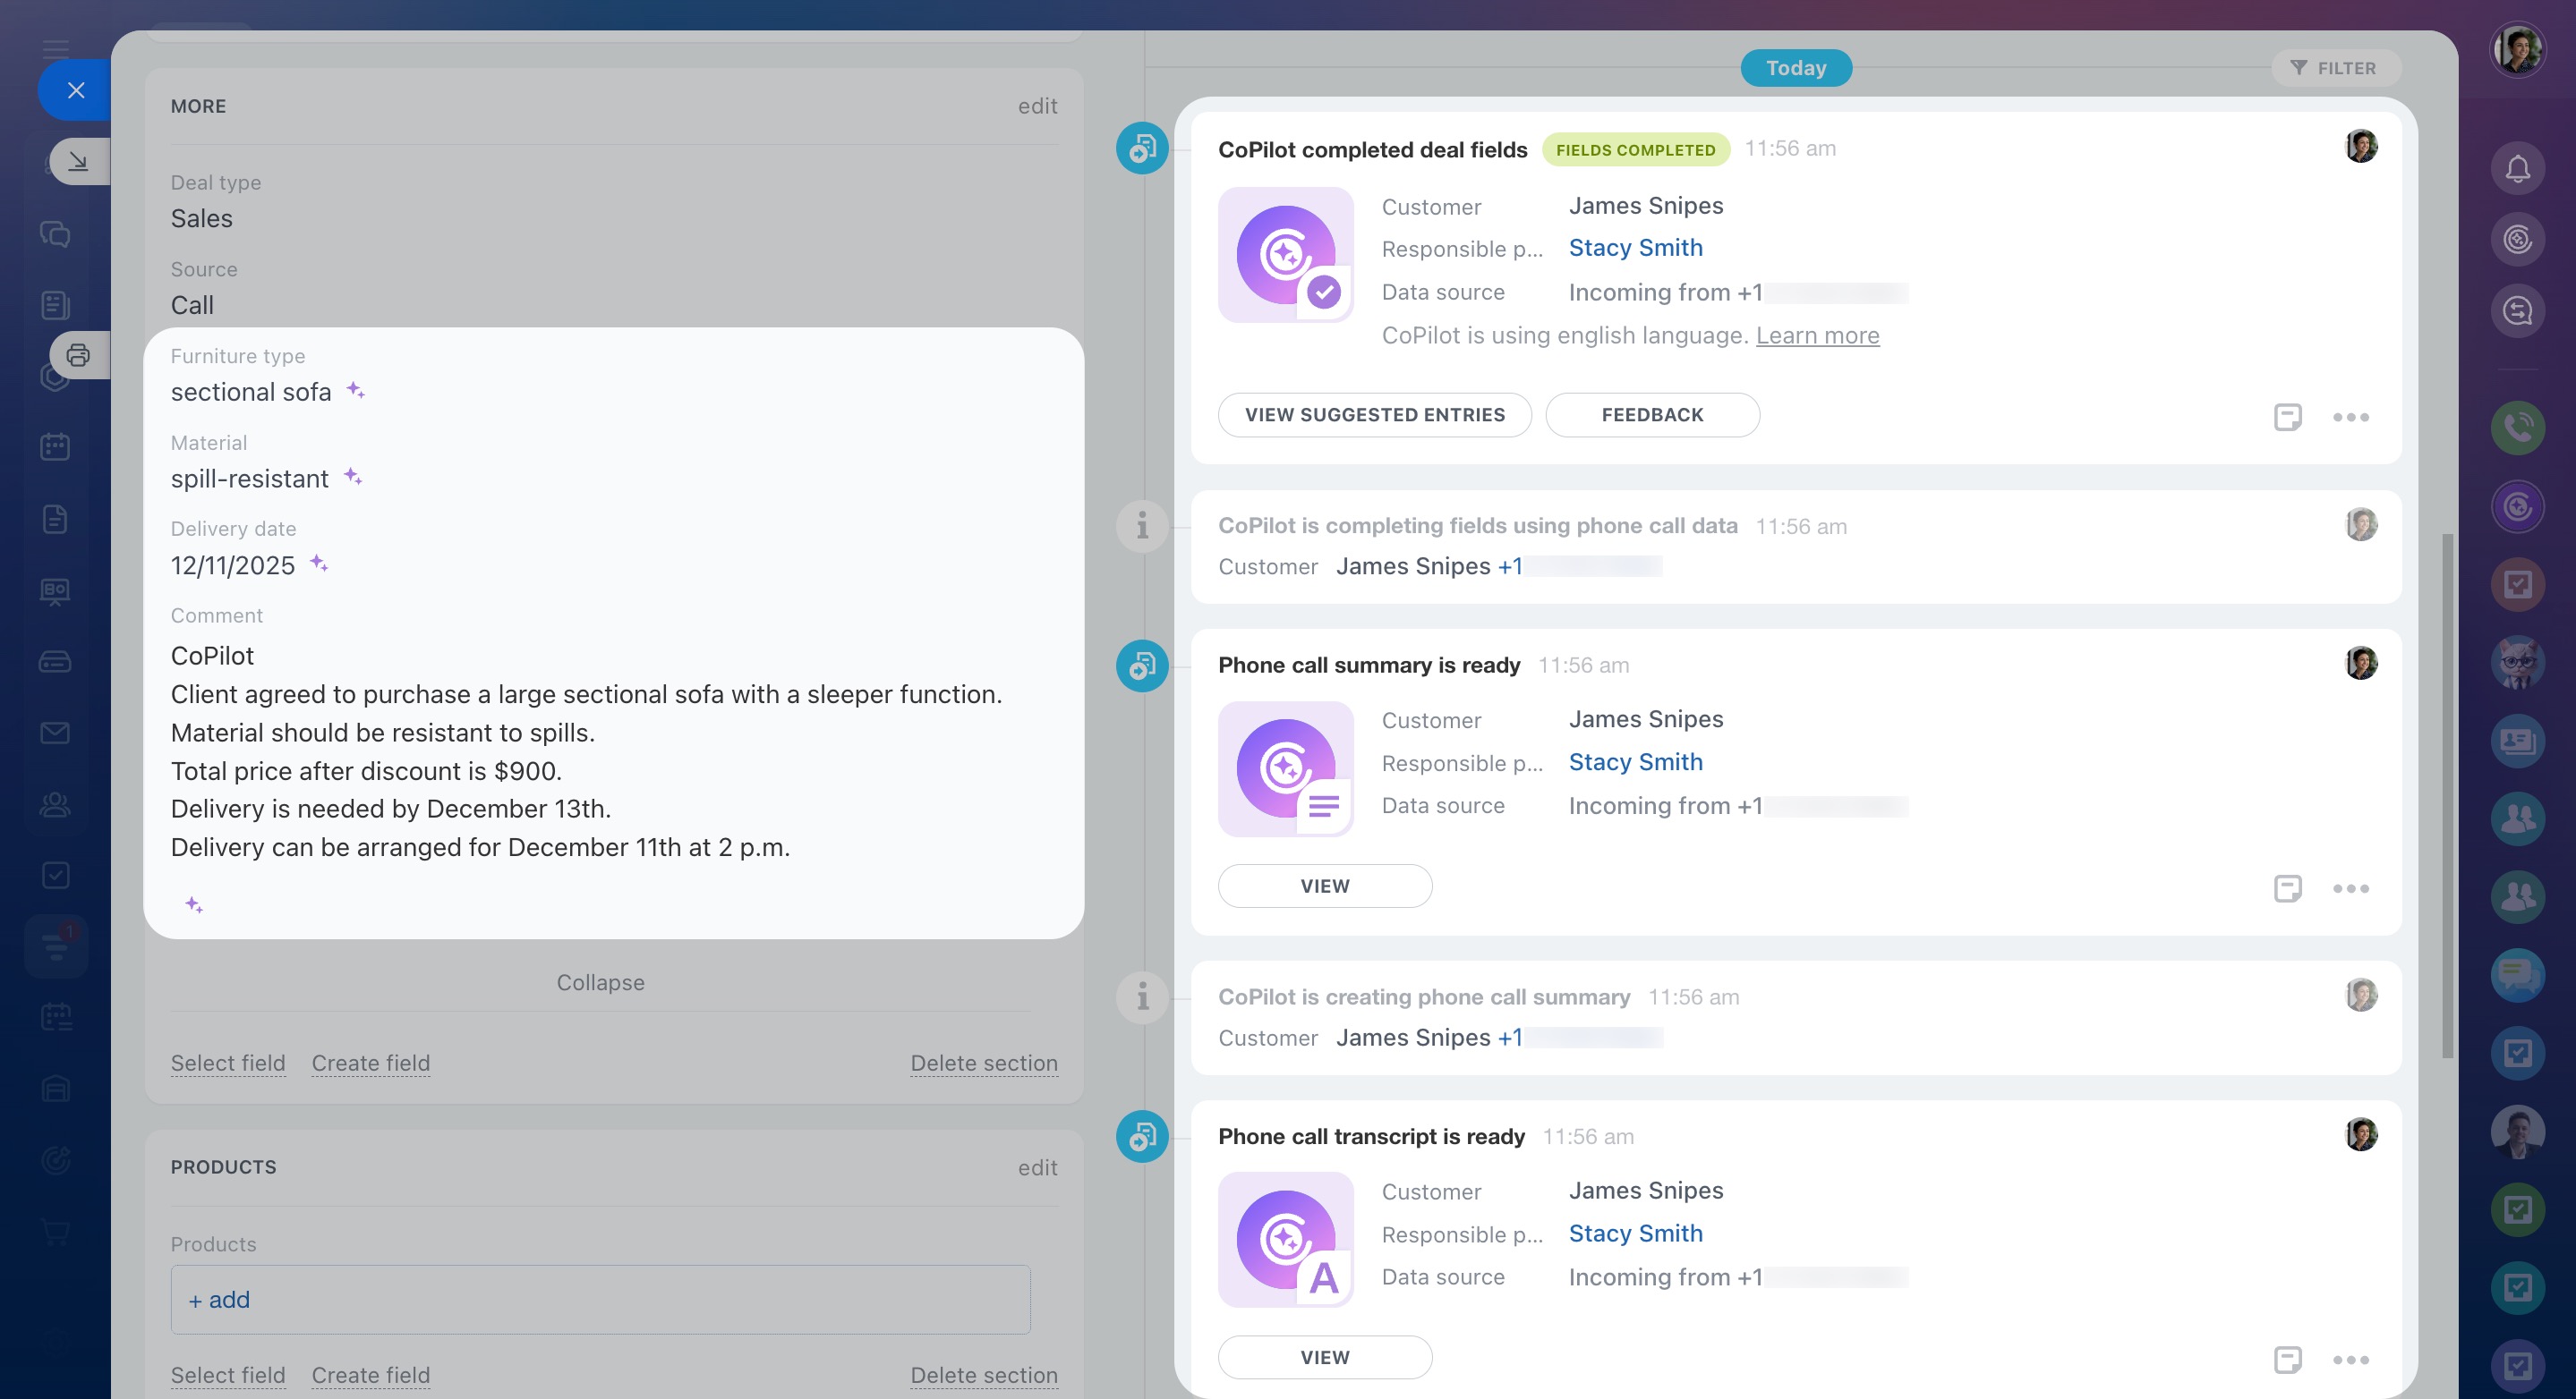Click the Today date badge
The height and width of the screenshot is (1399, 2576).
[x=1795, y=68]
